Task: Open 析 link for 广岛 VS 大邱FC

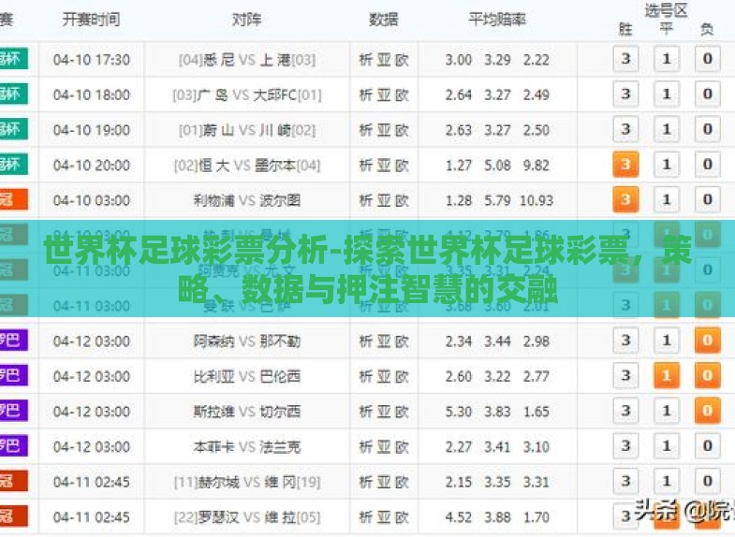Action: [365, 95]
